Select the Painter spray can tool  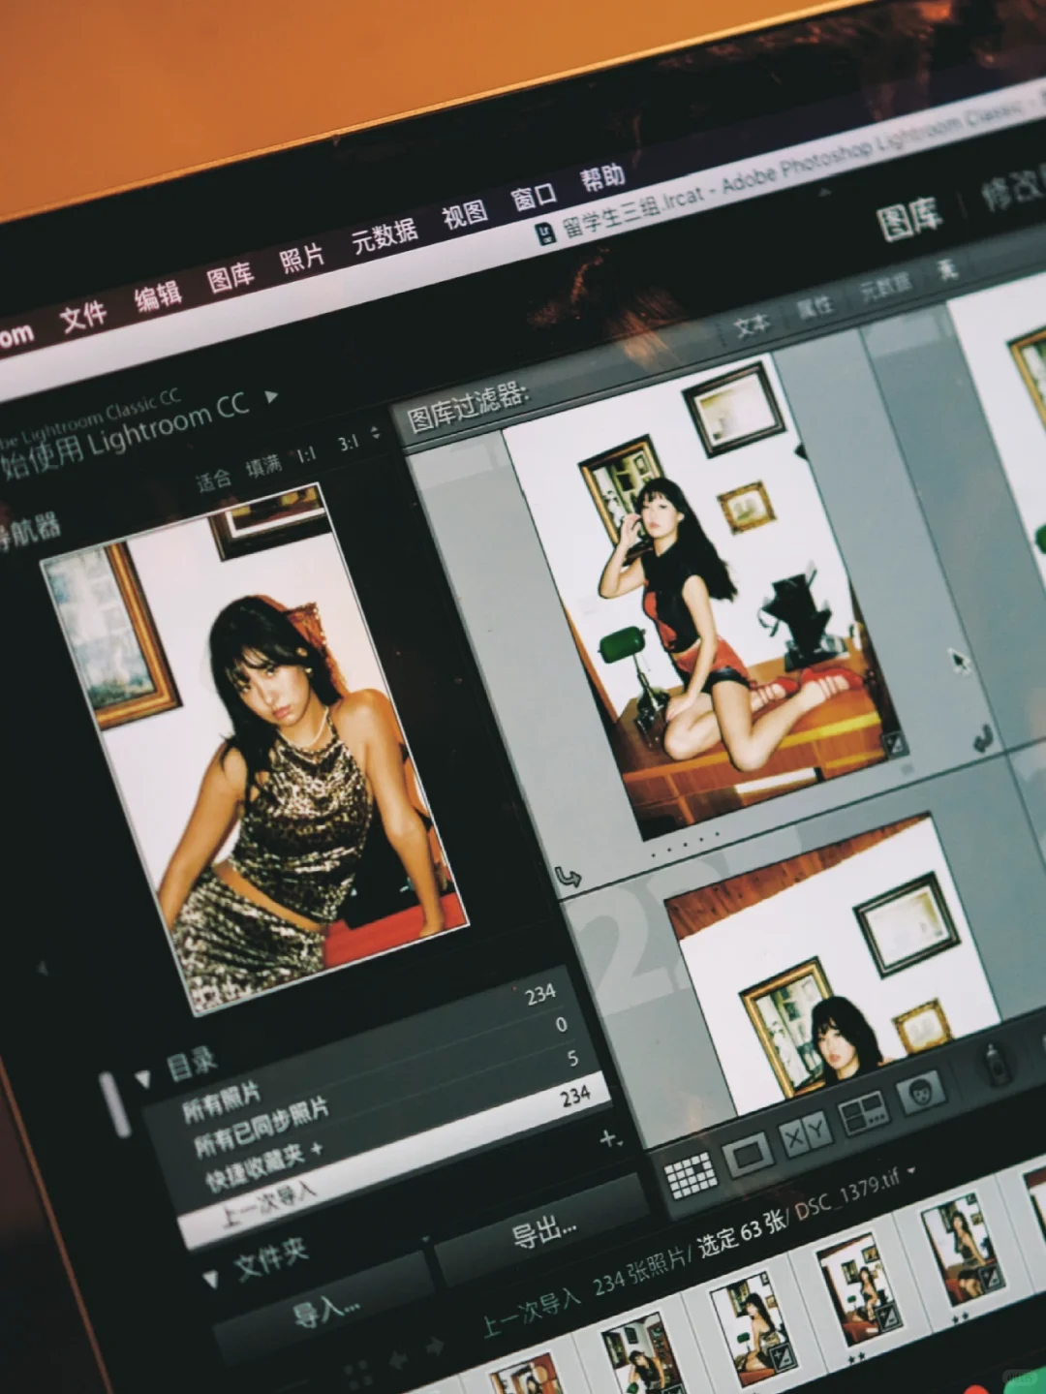click(x=998, y=1063)
